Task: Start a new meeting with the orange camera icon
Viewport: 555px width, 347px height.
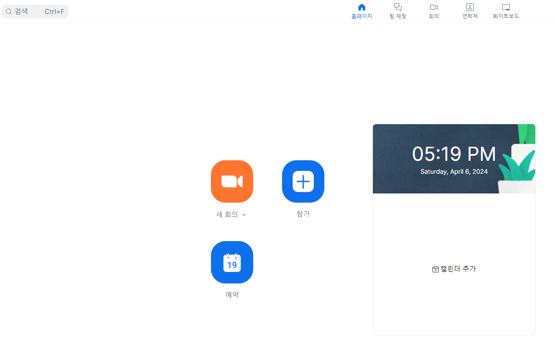Action: coord(232,181)
